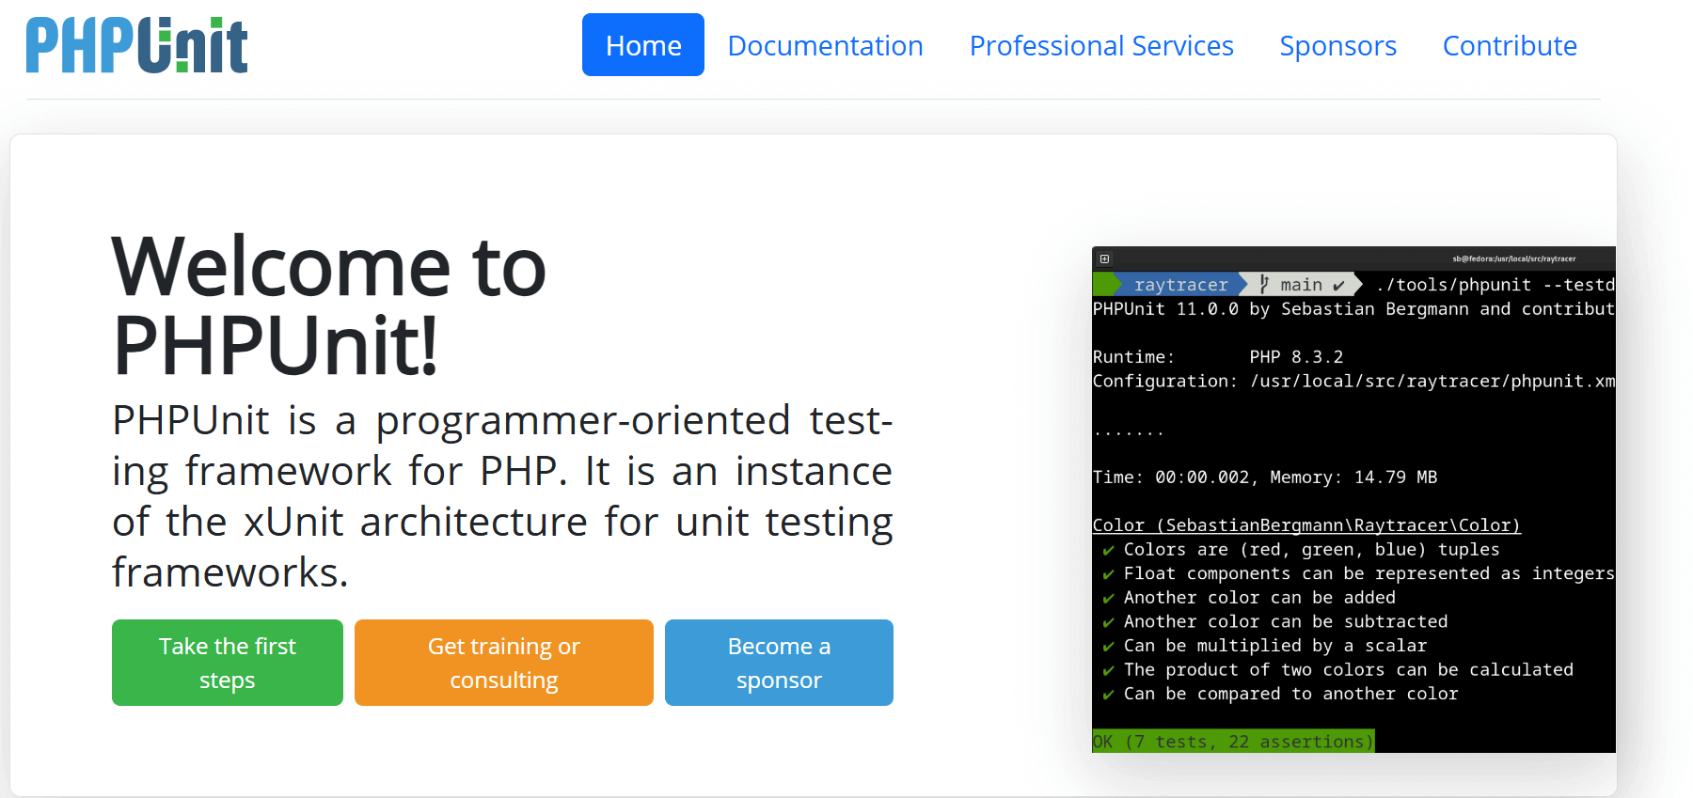Click terminal window icon in screenshot title bar
This screenshot has width=1693, height=798.
[x=1105, y=258]
